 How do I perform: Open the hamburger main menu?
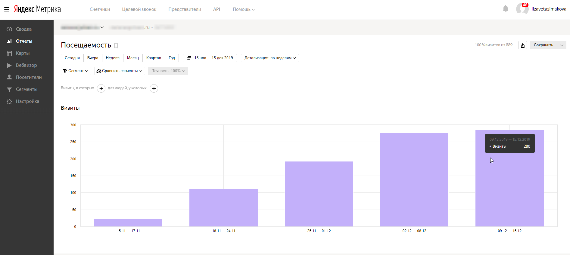tap(7, 9)
